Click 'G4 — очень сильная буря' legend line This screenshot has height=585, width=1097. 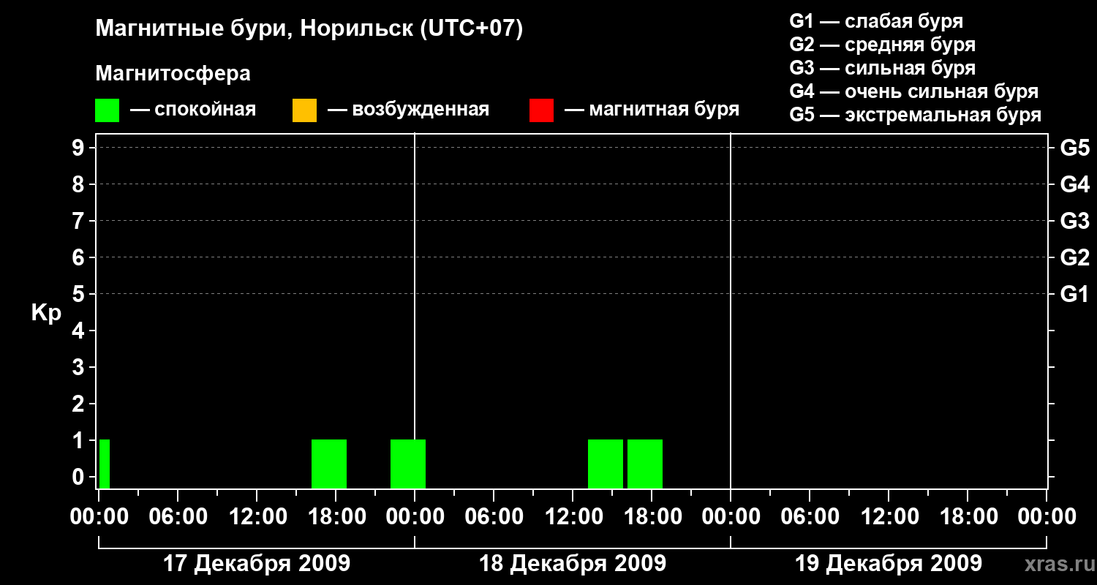(913, 91)
